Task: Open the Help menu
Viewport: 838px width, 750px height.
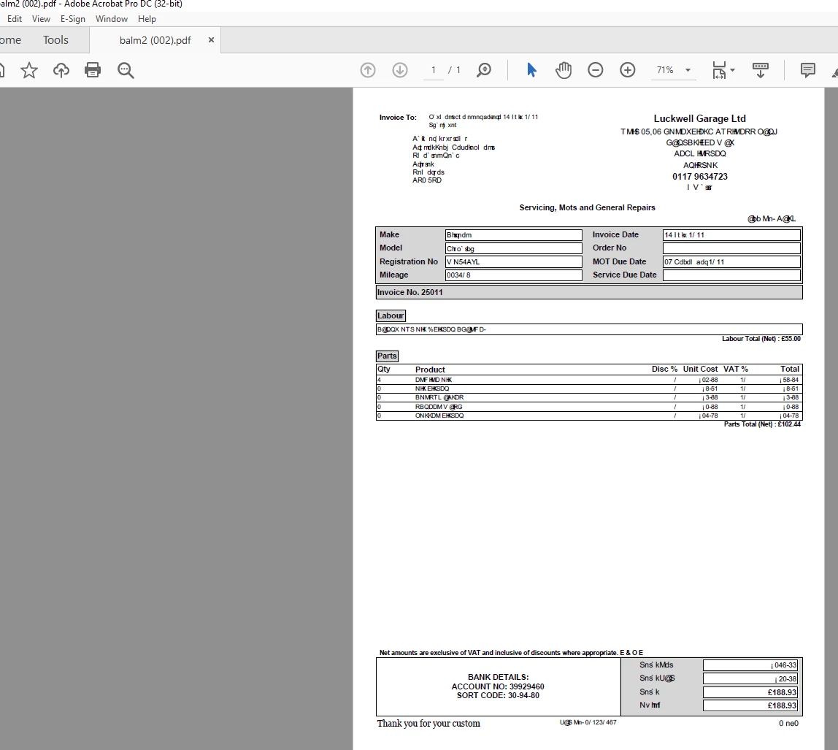Action: point(147,19)
